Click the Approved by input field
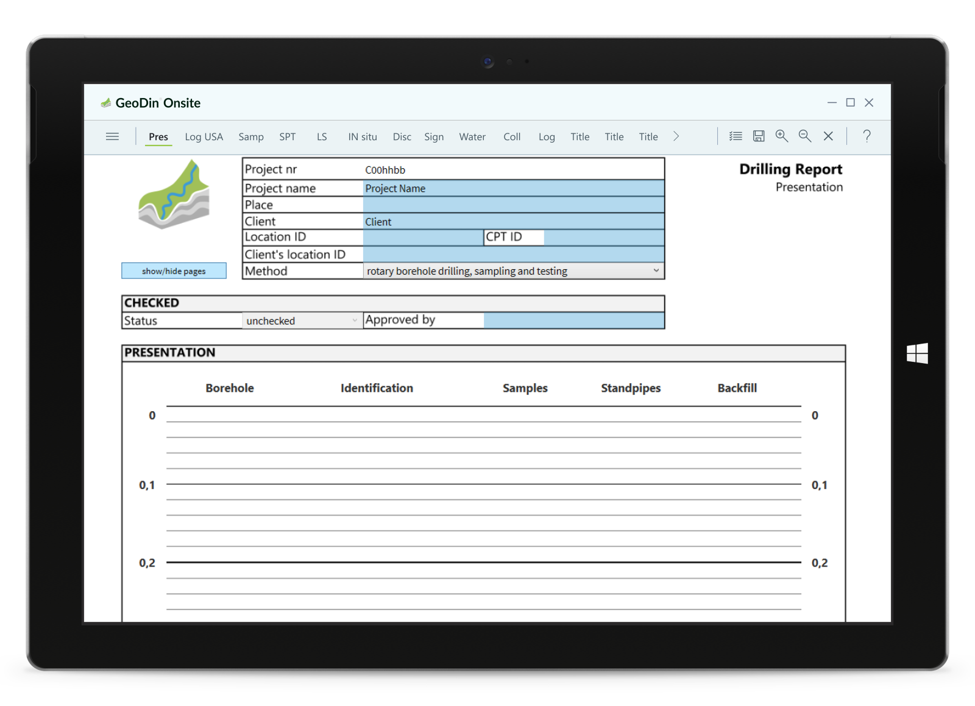 tap(573, 320)
